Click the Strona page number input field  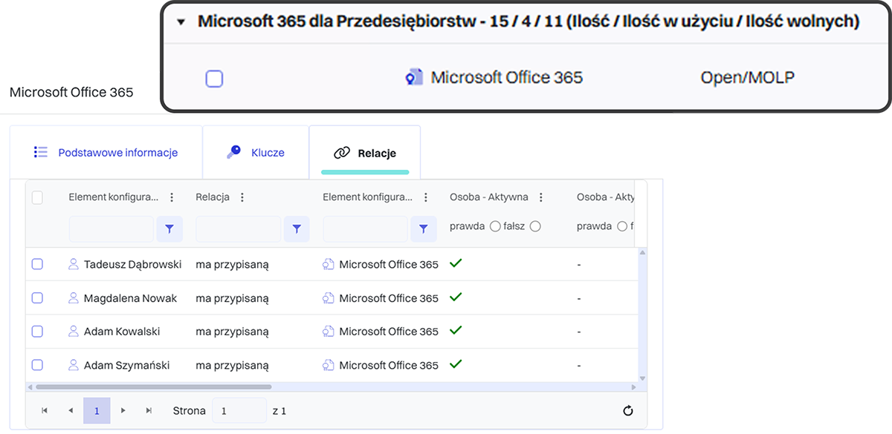(x=239, y=410)
